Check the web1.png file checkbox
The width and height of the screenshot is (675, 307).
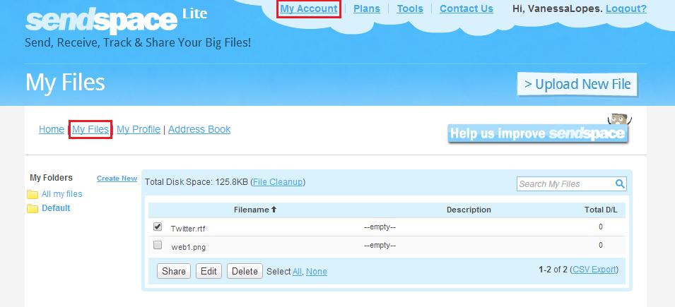click(158, 246)
